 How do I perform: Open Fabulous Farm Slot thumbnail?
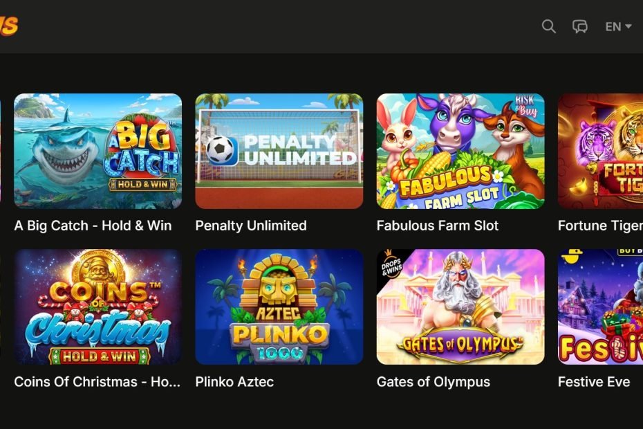(x=460, y=151)
